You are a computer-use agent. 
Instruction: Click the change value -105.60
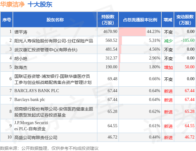point(188,40)
